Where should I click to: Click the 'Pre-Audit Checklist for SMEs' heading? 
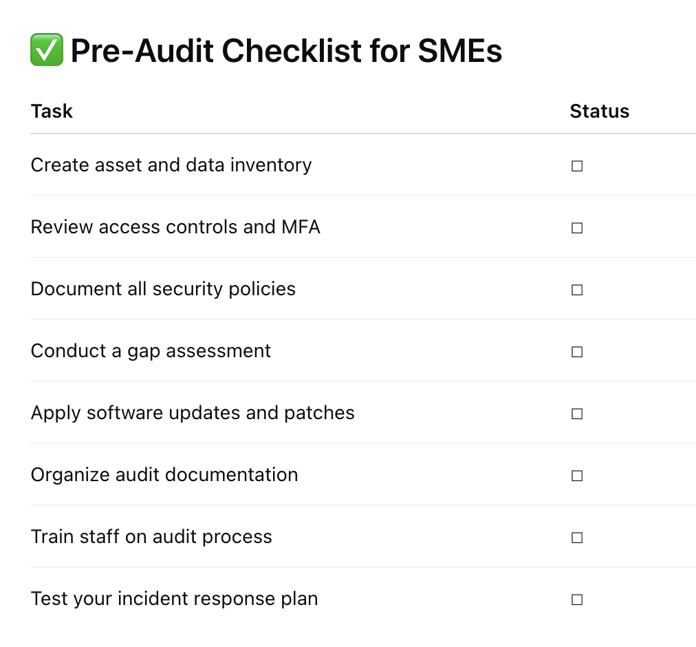coord(286,51)
